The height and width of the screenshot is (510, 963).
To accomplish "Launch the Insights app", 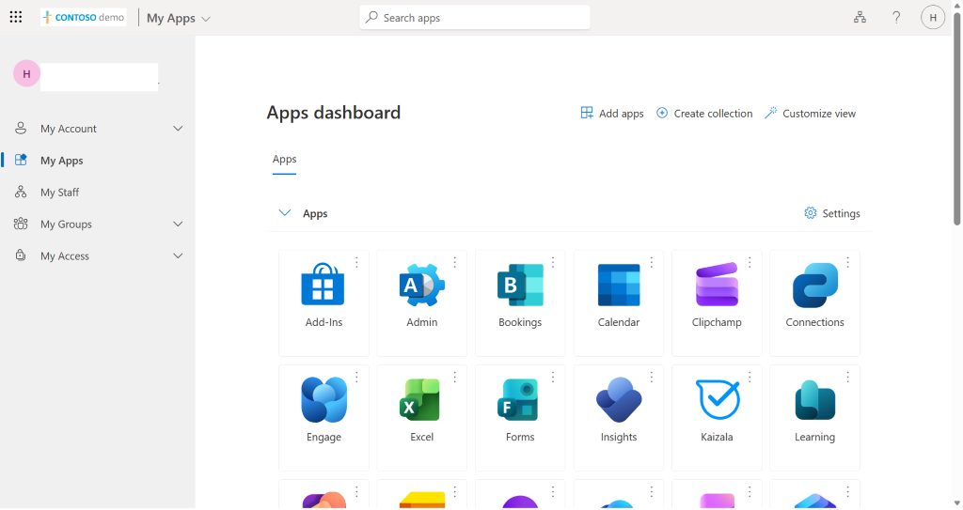I will (x=619, y=417).
